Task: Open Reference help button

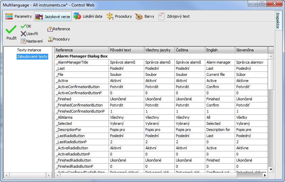Action: click(59, 29)
